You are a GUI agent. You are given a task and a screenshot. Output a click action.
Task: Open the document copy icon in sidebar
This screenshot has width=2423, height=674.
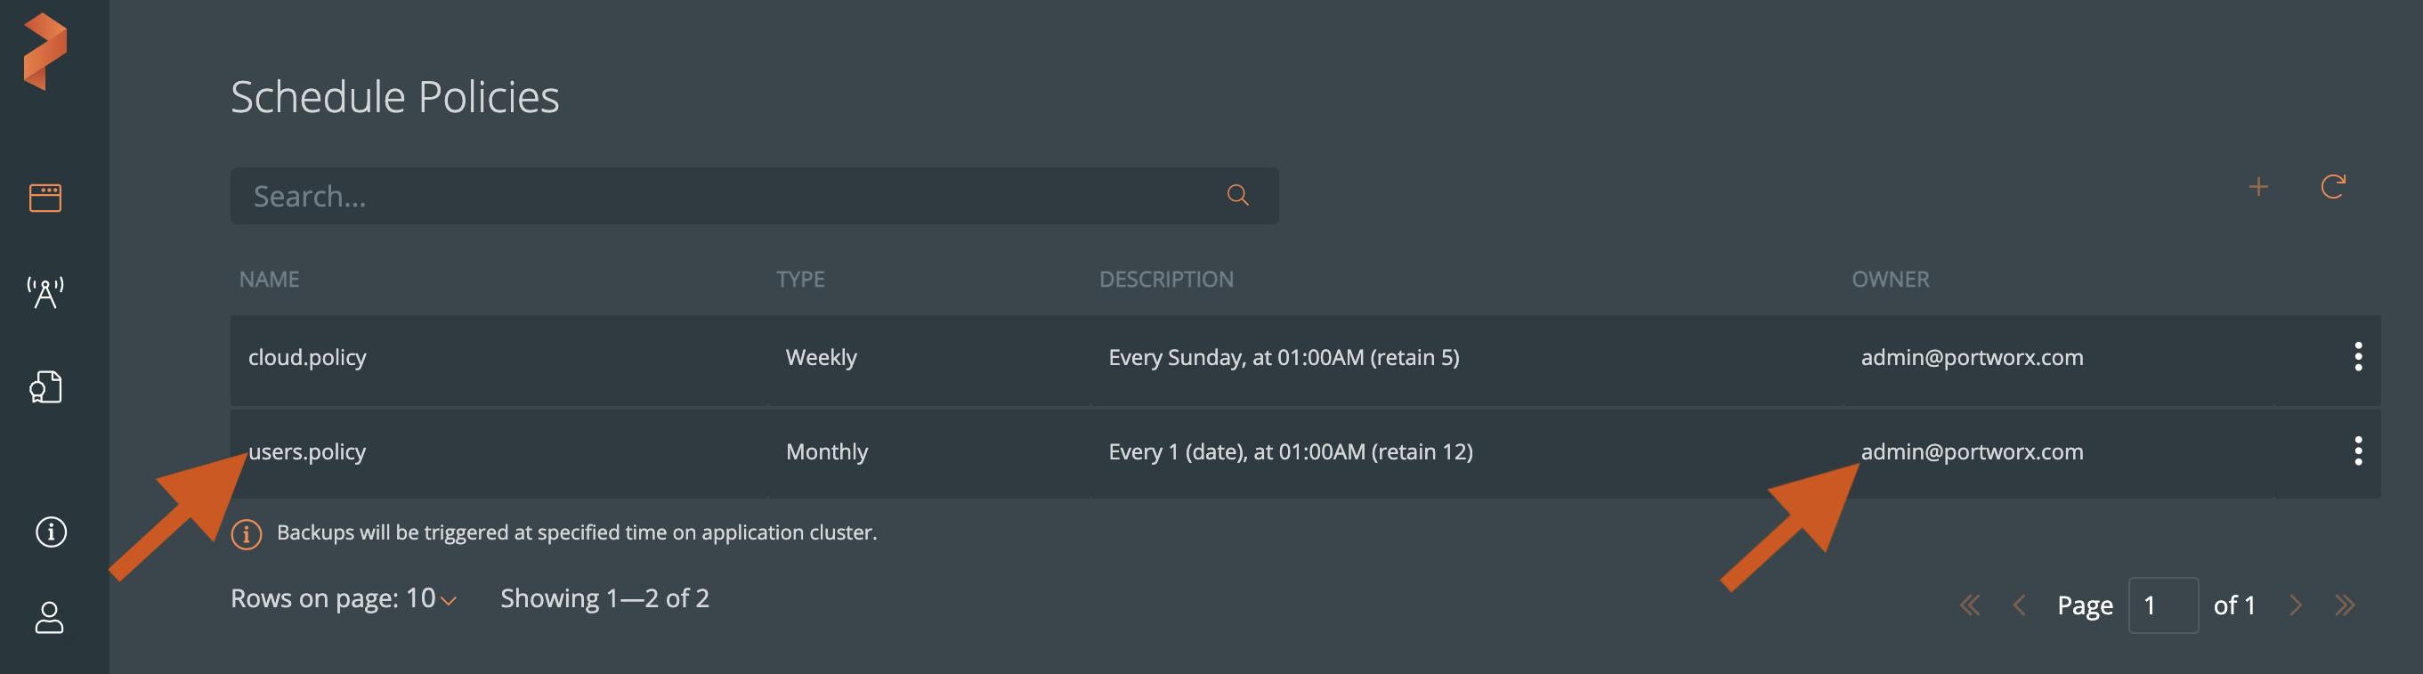pyautogui.click(x=45, y=387)
